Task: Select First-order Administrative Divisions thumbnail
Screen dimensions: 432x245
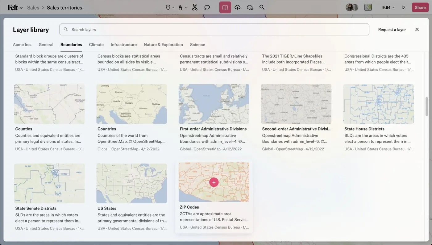Action: pos(214,104)
